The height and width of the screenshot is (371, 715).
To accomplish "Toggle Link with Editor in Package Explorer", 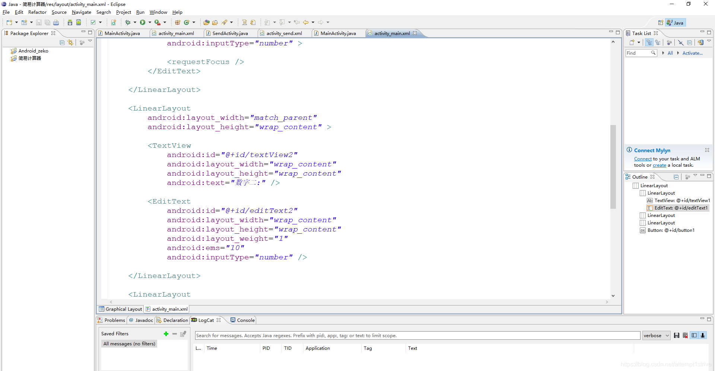I will [x=70, y=42].
